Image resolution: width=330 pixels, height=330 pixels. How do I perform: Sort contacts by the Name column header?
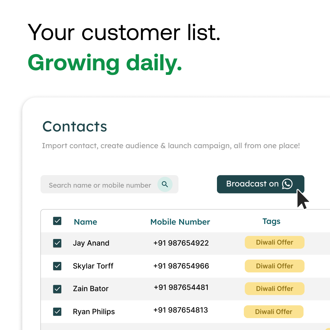85,222
